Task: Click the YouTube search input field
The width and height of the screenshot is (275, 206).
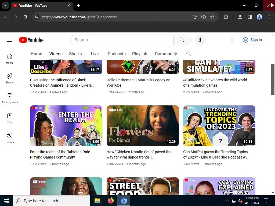Action: [122, 40]
